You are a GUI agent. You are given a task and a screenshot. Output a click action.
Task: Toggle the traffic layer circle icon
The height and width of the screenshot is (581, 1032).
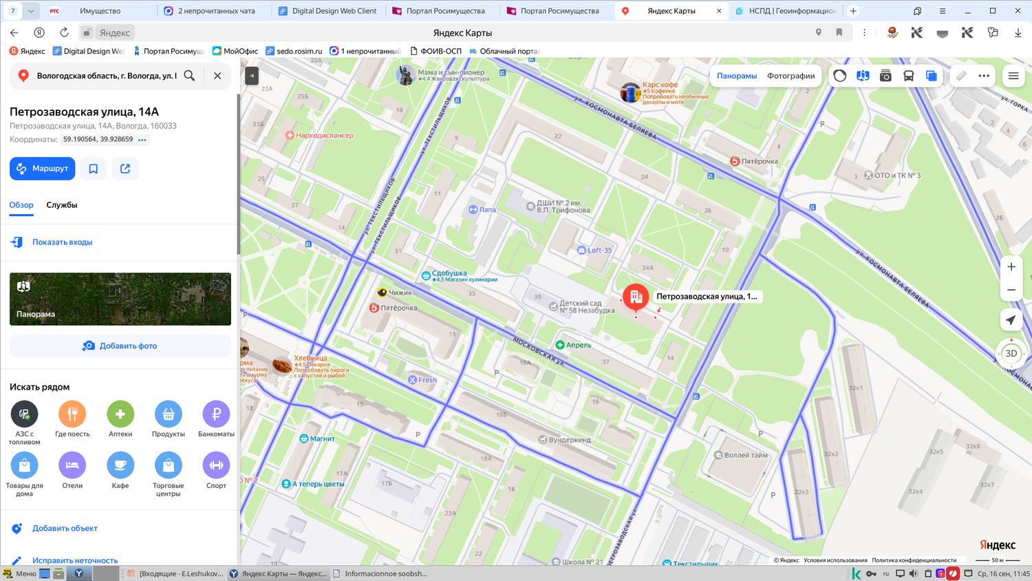click(839, 76)
